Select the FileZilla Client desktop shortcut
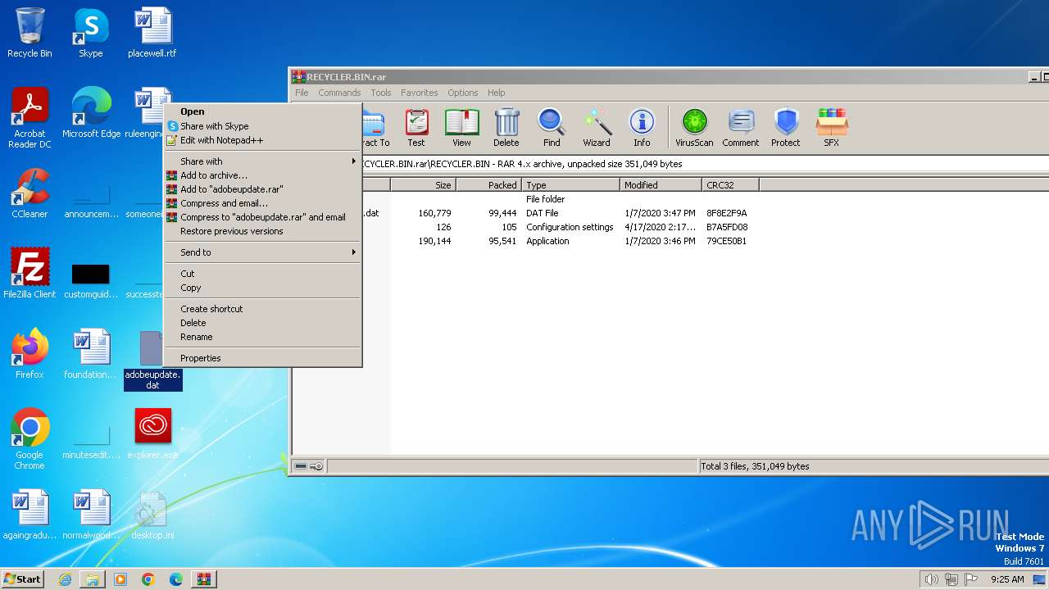Viewport: 1049px width, 590px height. point(30,274)
